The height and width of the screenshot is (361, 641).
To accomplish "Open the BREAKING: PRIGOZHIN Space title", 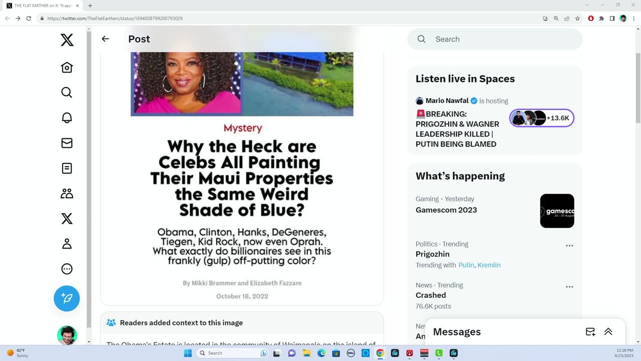I will click(457, 129).
